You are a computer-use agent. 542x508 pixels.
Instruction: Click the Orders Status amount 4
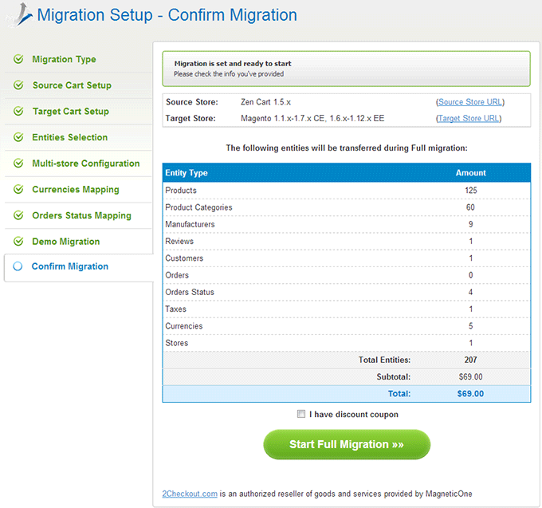tap(471, 292)
